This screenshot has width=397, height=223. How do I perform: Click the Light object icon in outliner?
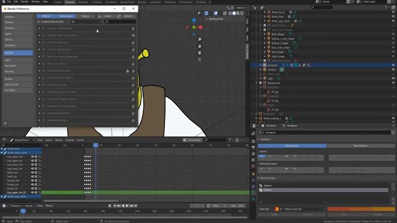coord(265,79)
